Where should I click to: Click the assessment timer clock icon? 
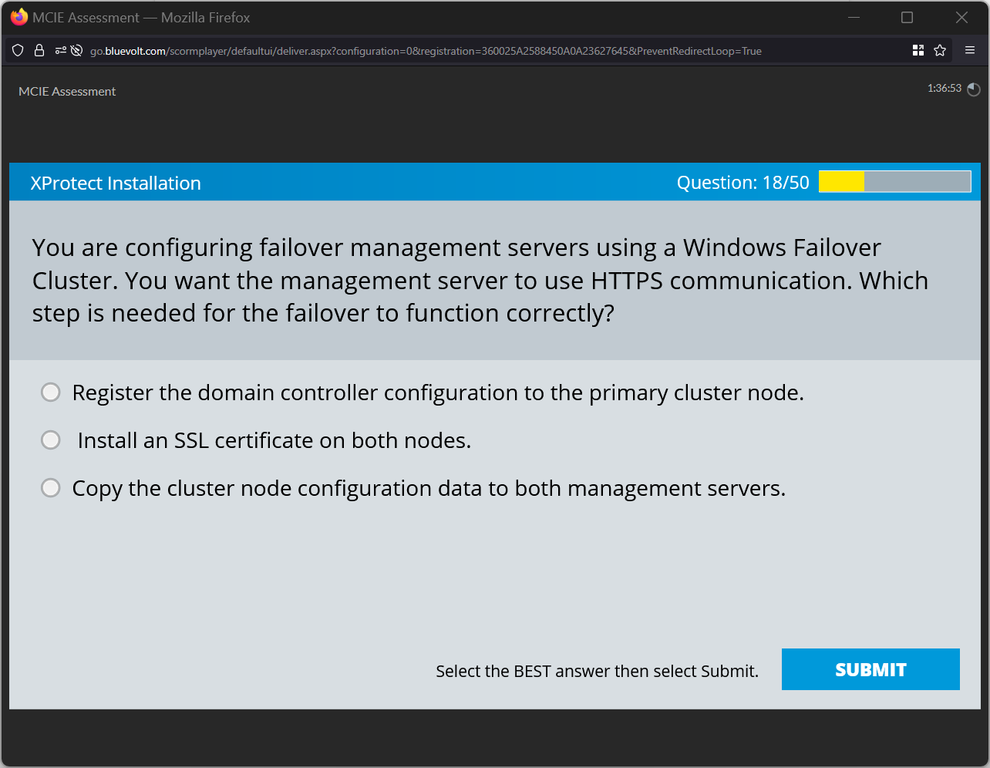[973, 89]
